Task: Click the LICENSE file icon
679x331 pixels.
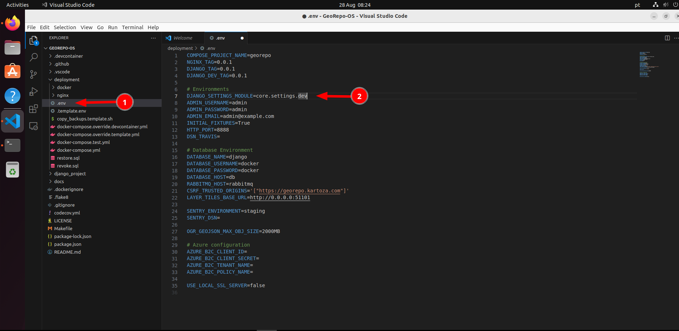Action: (x=50, y=221)
